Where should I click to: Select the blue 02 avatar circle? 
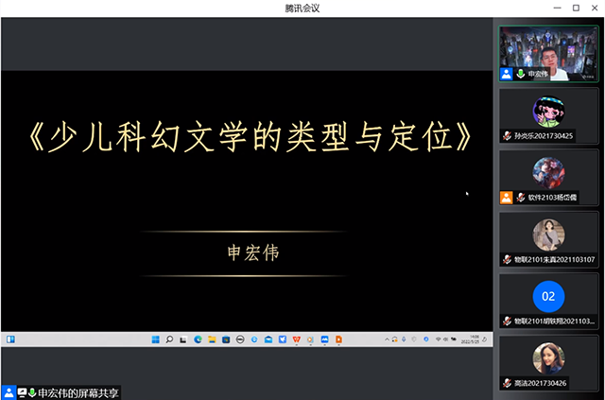548,297
